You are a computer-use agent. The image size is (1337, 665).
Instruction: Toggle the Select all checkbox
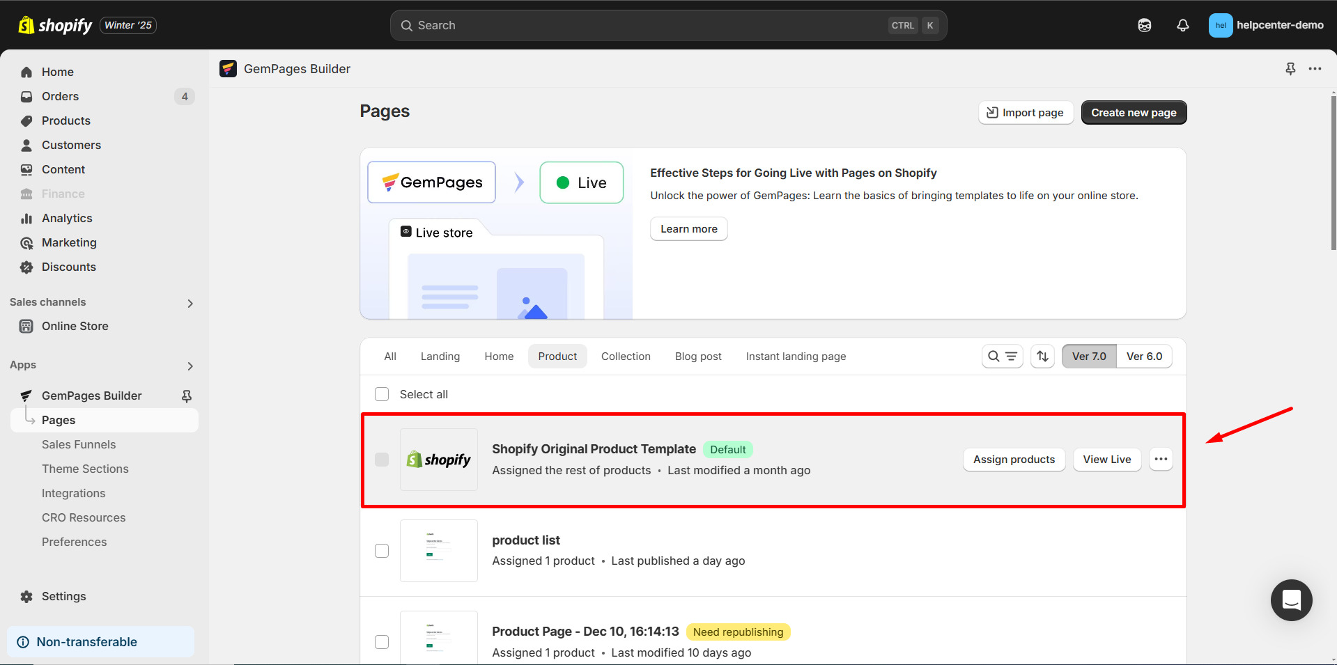click(x=382, y=393)
